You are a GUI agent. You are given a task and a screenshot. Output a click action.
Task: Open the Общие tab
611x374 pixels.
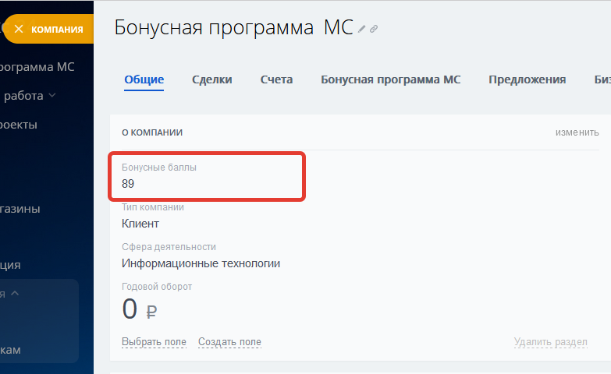[x=144, y=79]
